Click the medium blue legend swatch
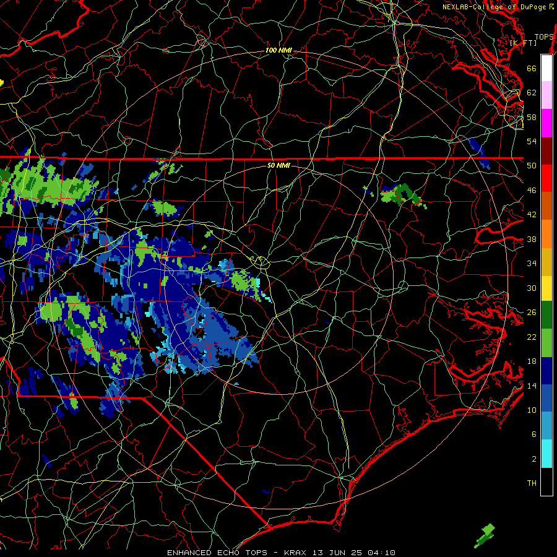This screenshot has width=557, height=557. (x=546, y=398)
